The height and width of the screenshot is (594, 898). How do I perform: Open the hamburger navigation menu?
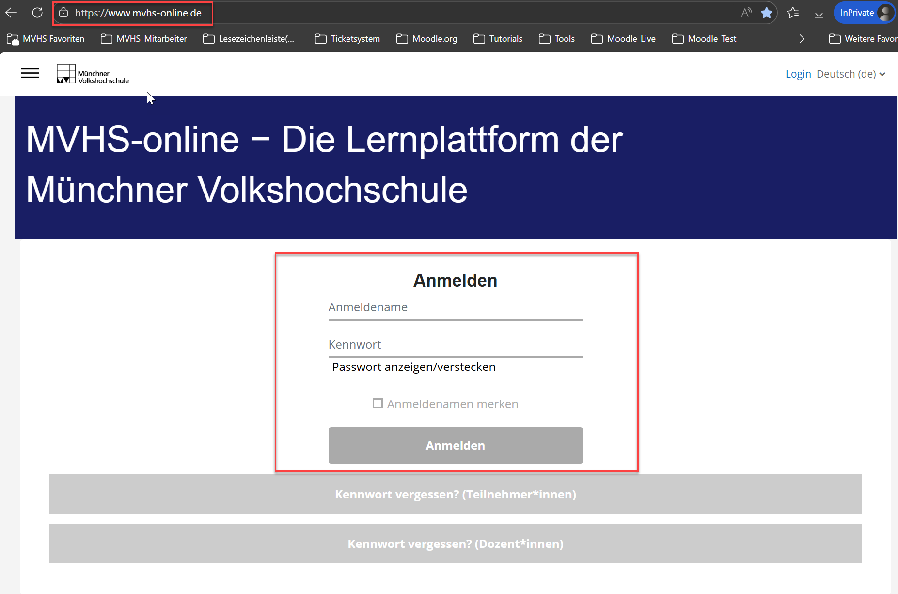pyautogui.click(x=30, y=73)
